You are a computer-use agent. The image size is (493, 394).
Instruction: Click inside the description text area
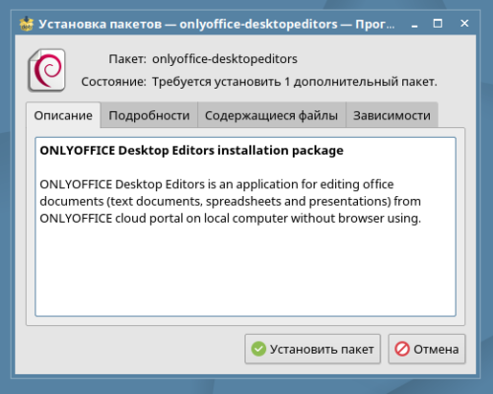point(246,227)
